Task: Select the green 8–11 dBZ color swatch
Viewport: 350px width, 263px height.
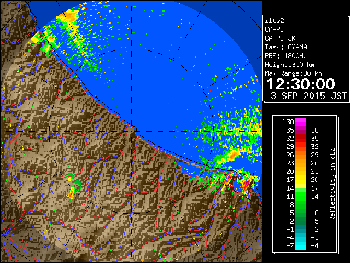Action: click(301, 204)
